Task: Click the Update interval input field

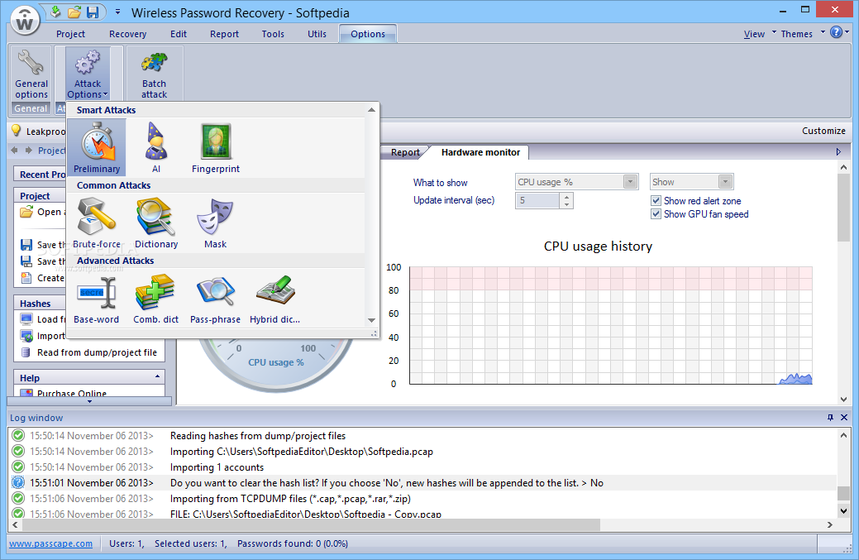Action: [x=537, y=200]
